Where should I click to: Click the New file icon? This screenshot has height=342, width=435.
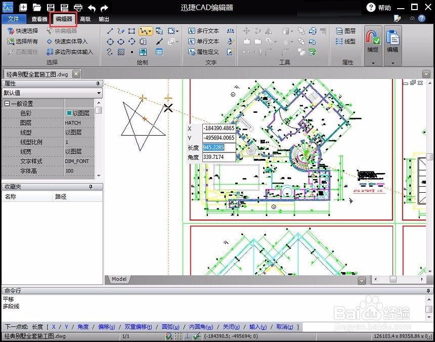point(23,8)
